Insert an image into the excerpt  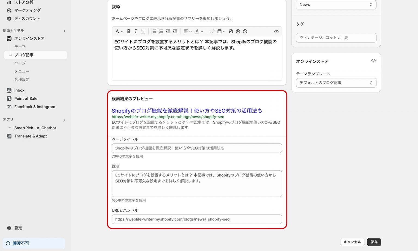pos(231,31)
